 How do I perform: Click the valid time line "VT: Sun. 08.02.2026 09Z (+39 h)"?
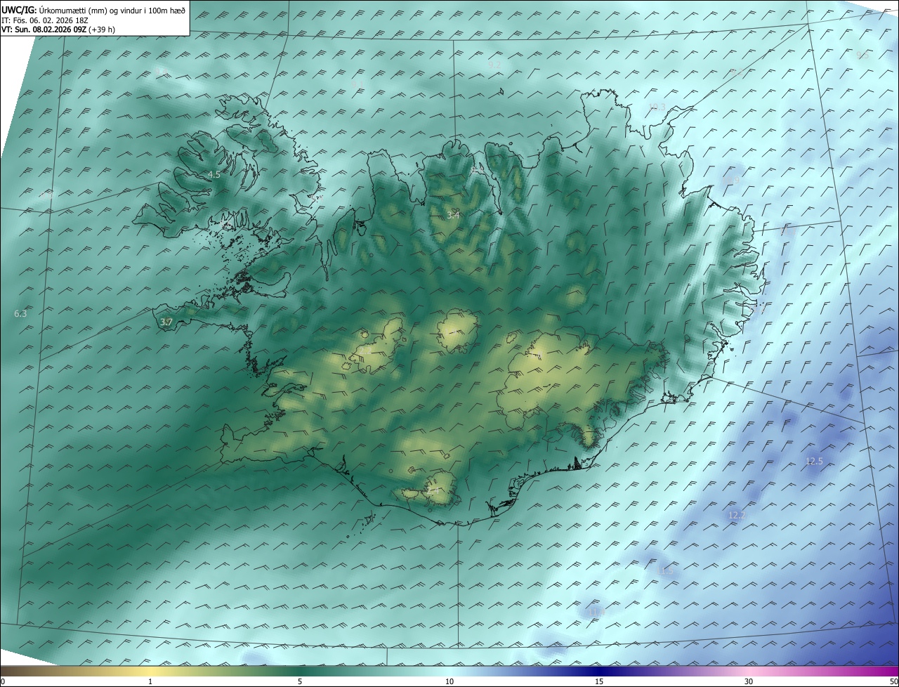coord(59,30)
